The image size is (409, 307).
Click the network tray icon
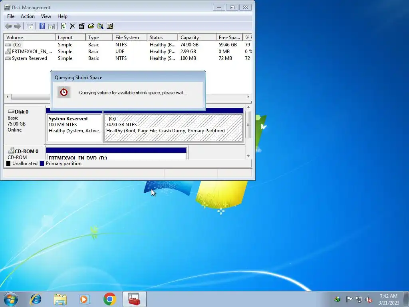point(359,299)
